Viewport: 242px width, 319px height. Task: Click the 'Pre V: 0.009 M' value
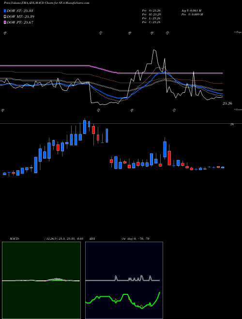point(192,14)
